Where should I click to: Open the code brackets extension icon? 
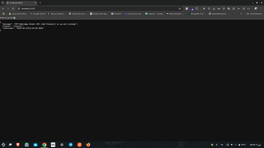(x=248, y=9)
